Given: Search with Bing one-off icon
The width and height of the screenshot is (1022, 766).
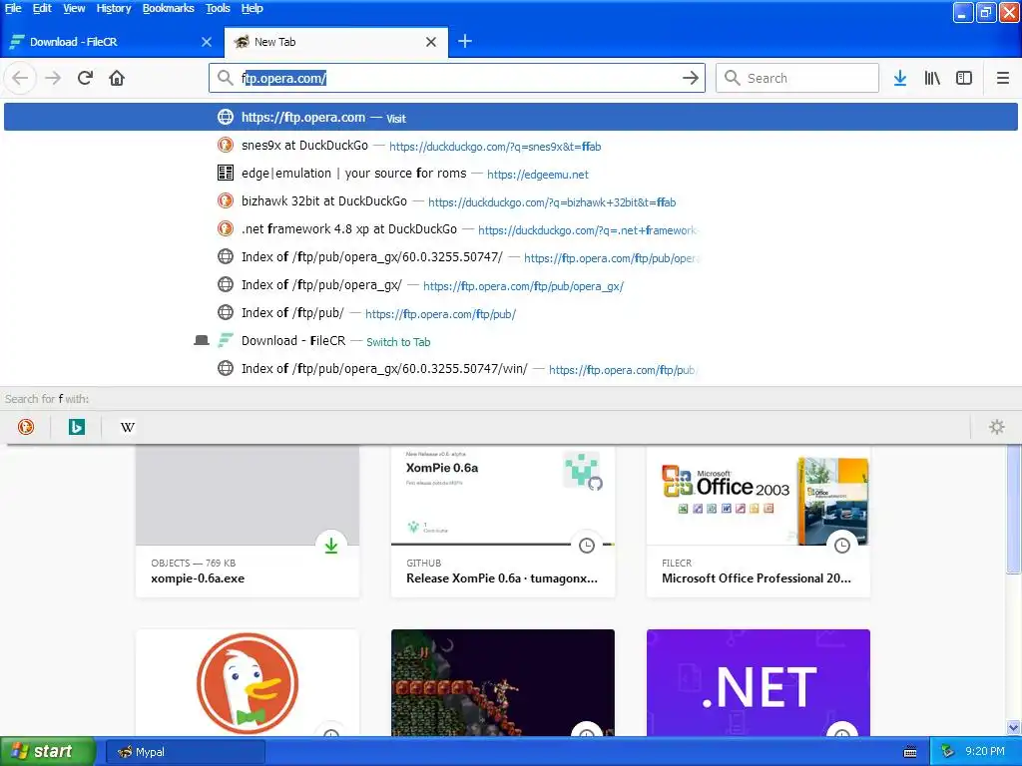Looking at the screenshot, I should (76, 427).
